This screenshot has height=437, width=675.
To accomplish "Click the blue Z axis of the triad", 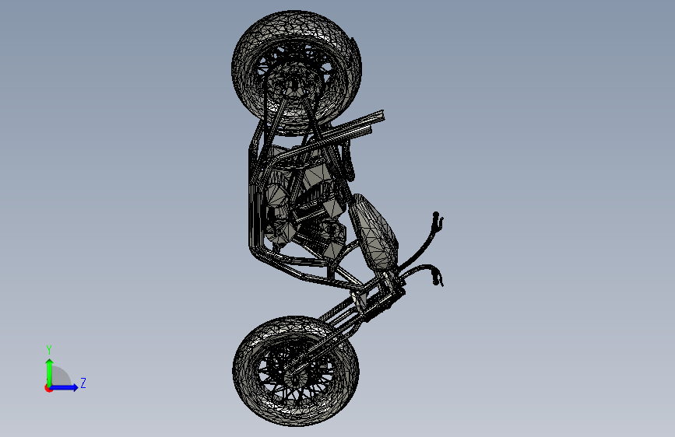I will pyautogui.click(x=65, y=387).
